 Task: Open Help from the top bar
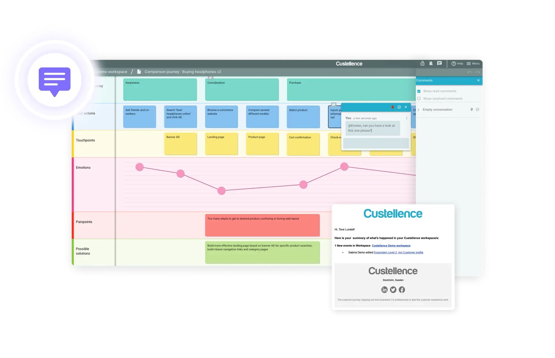coord(457,64)
